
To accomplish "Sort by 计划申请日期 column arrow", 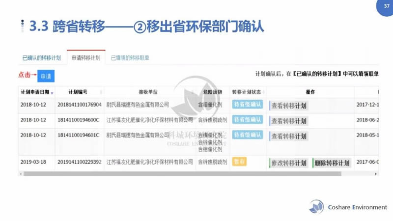I will (52, 92).
